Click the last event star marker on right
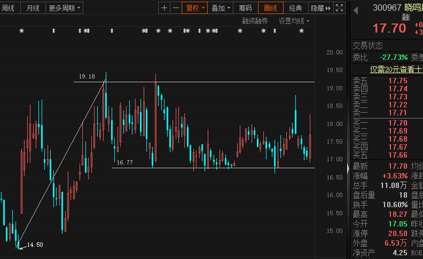This screenshot has height=259, width=423. [x=301, y=31]
